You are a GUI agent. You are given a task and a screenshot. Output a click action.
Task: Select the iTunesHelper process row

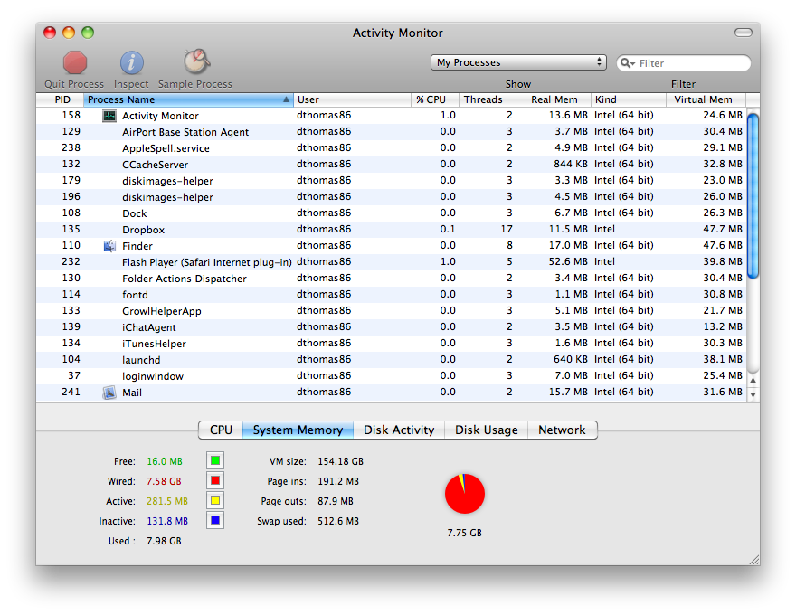(x=392, y=344)
